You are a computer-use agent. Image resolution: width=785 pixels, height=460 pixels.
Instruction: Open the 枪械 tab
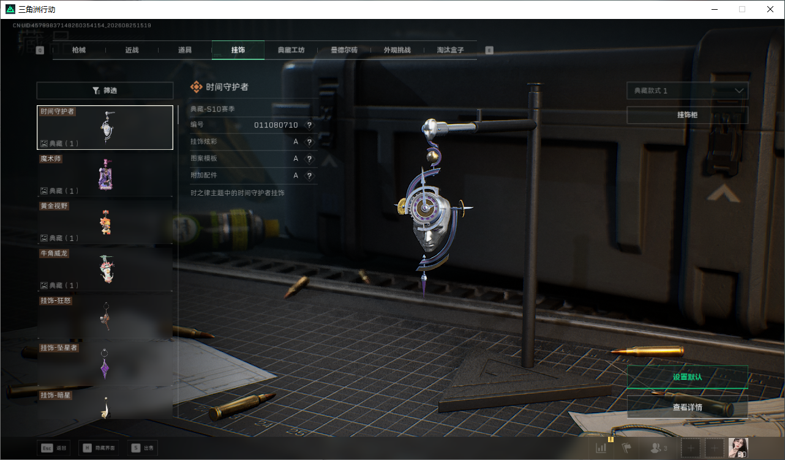(79, 50)
